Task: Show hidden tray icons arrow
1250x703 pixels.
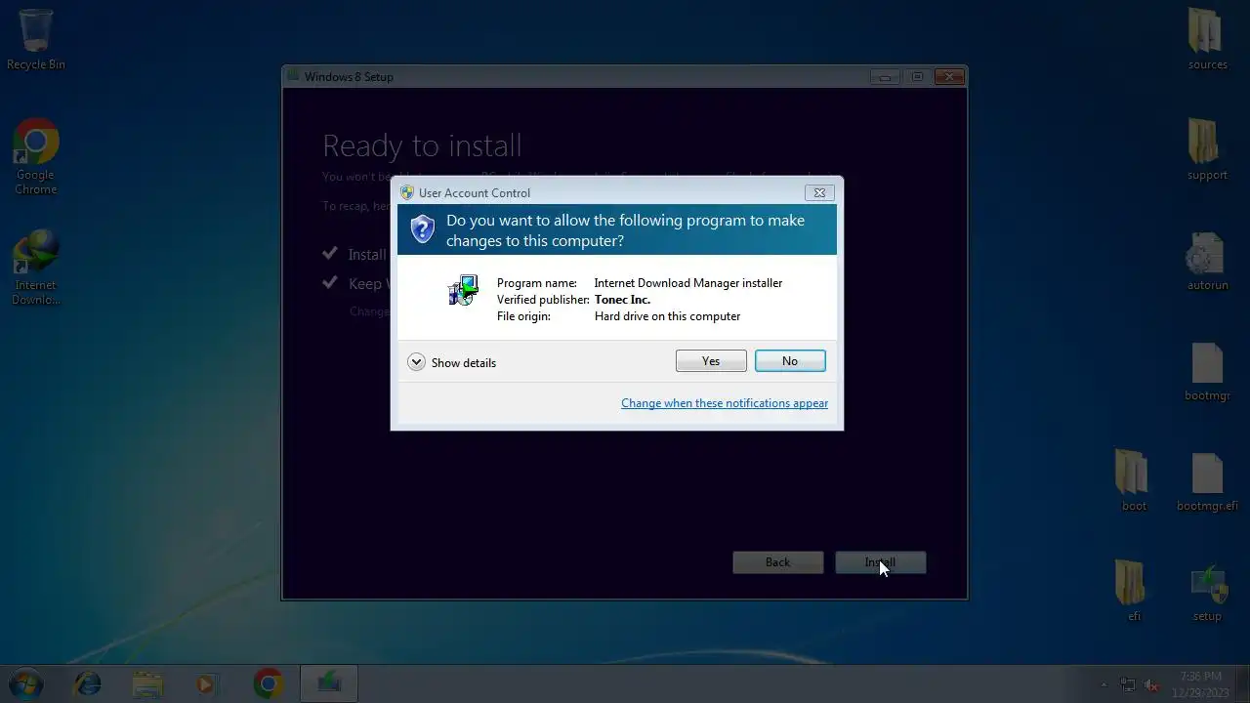Action: click(1104, 685)
